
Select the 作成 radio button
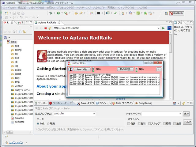coord(38,123)
